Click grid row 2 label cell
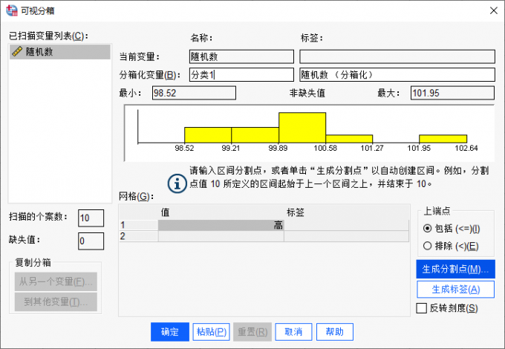 (346, 236)
